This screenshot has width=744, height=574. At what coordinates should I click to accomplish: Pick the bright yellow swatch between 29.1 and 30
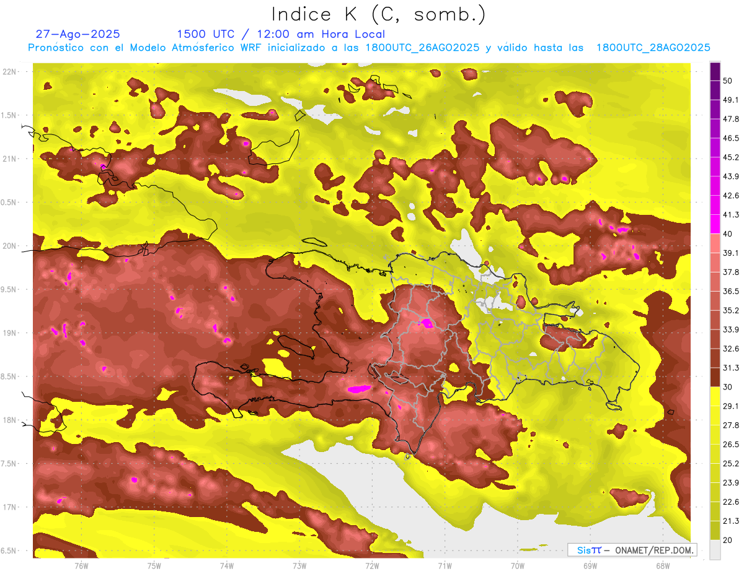pyautogui.click(x=715, y=396)
